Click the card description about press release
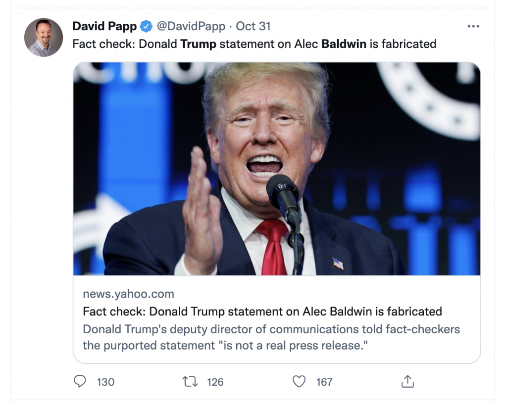Viewport: 507px width, 403px height. coord(271,337)
